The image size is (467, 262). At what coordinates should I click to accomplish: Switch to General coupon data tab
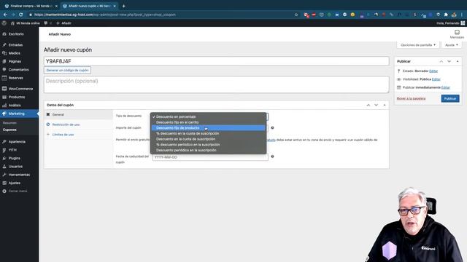pos(79,114)
